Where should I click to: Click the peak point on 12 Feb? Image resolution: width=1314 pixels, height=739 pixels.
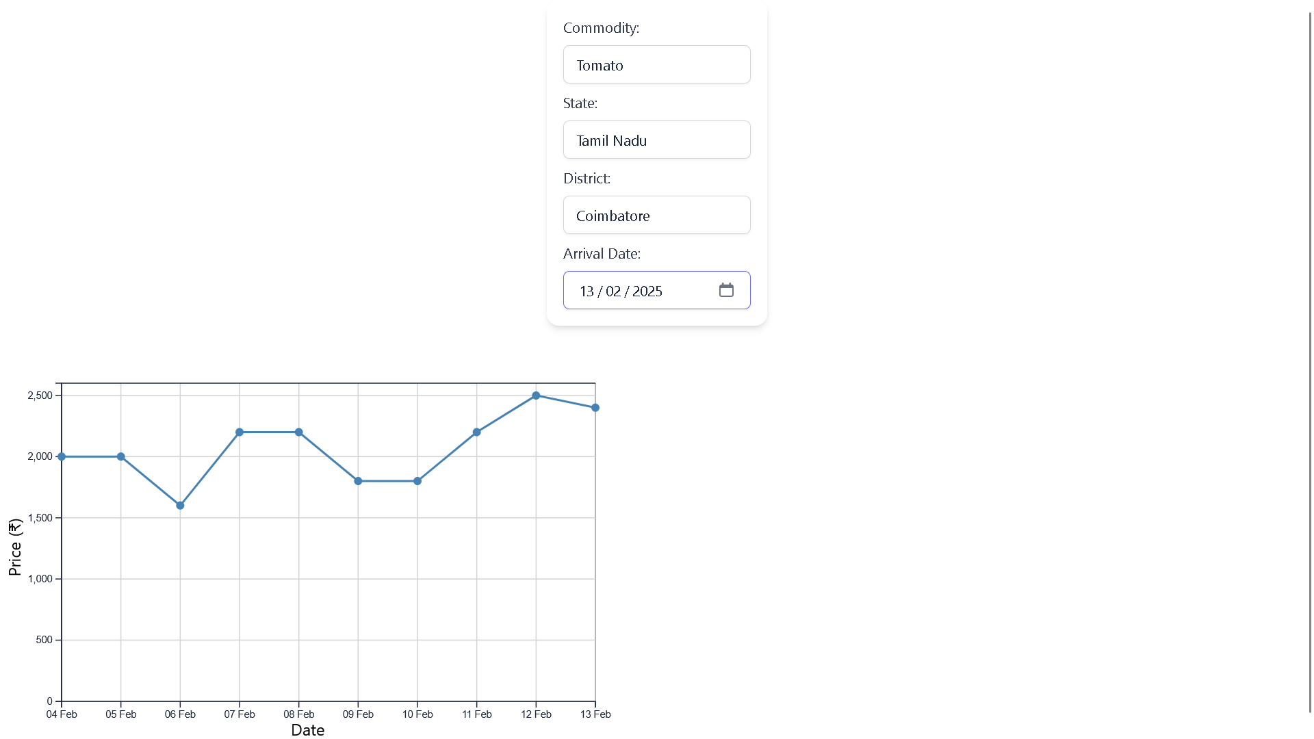[x=536, y=396]
